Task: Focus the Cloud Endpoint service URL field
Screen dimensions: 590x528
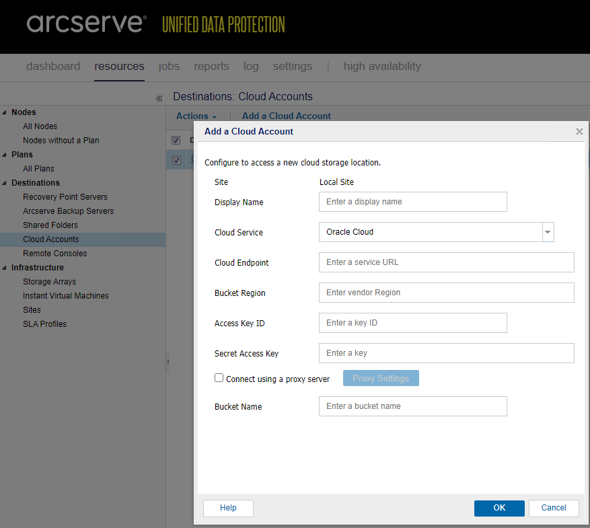Action: [x=446, y=262]
